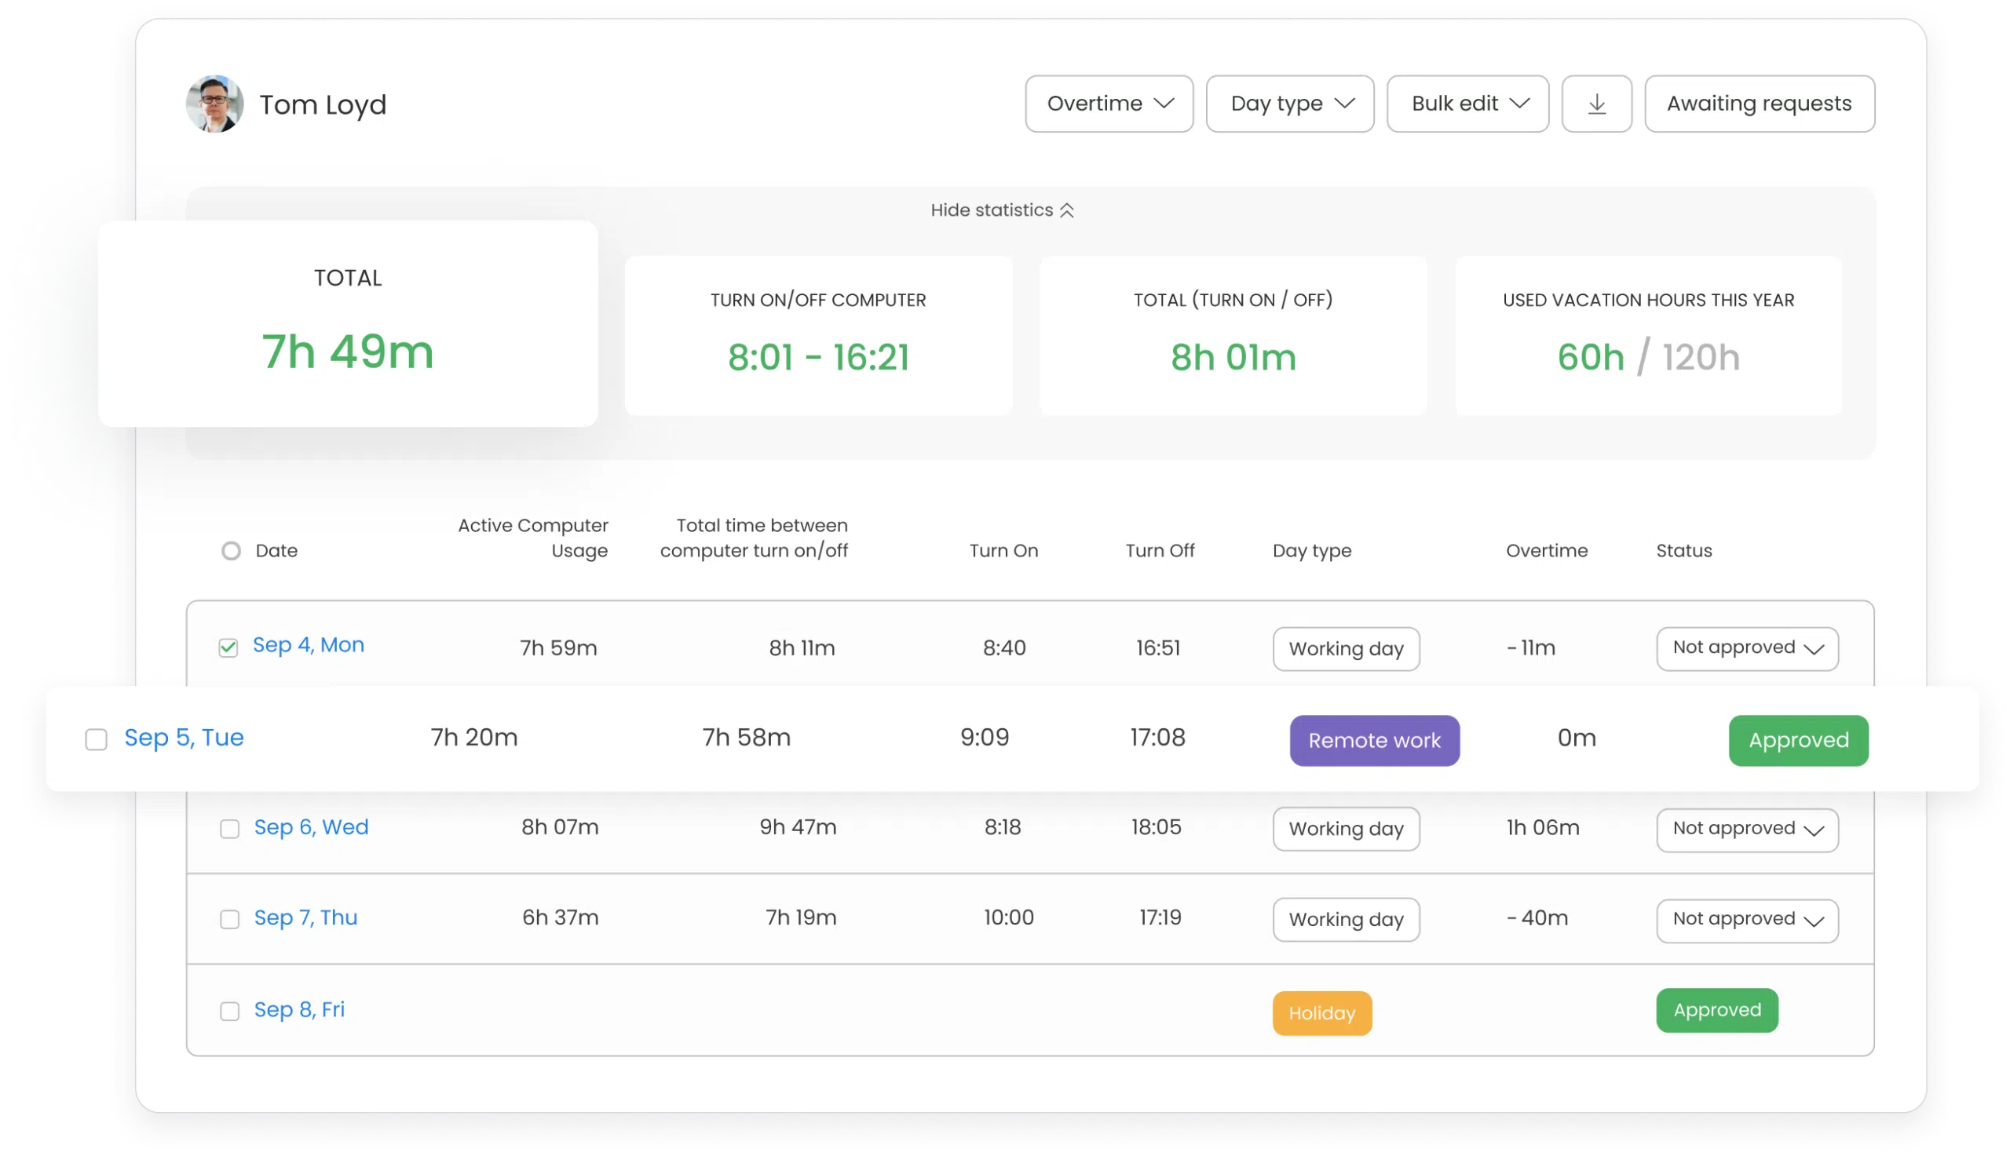The image size is (2010, 1156).
Task: Click the Overtime column header
Action: (1546, 550)
